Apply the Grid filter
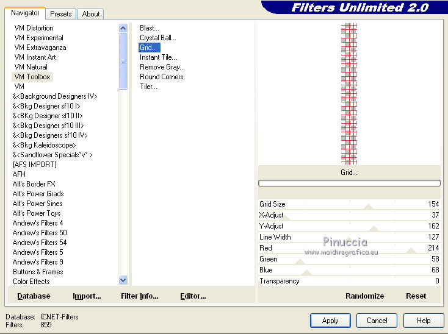This screenshot has width=448, height=334. click(330, 321)
